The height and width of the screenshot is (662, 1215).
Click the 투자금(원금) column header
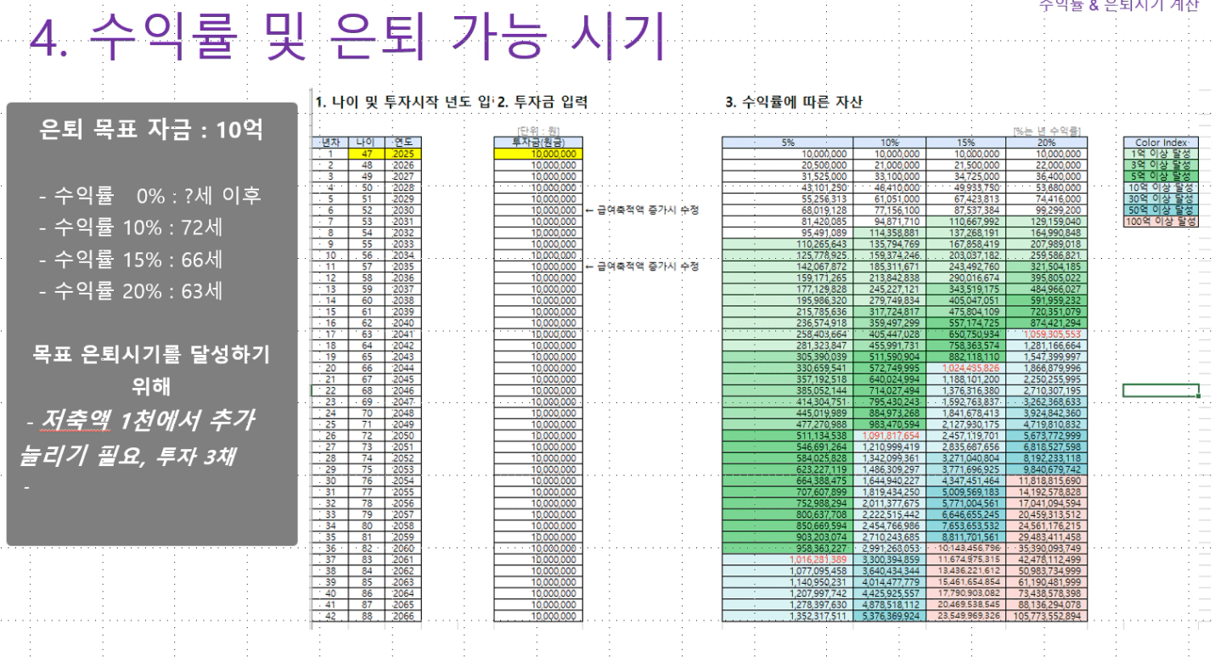(538, 143)
